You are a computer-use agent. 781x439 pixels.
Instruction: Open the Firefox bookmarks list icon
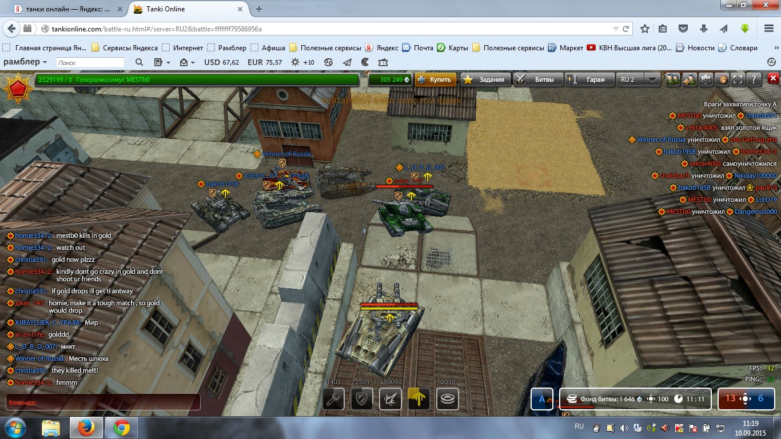tap(663, 29)
